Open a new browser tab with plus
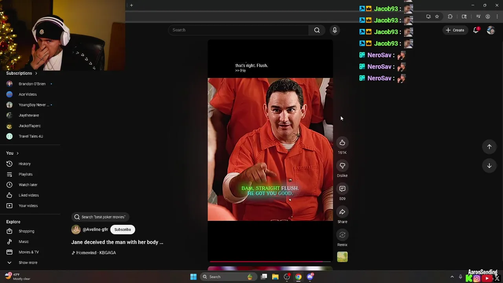 [131, 5]
